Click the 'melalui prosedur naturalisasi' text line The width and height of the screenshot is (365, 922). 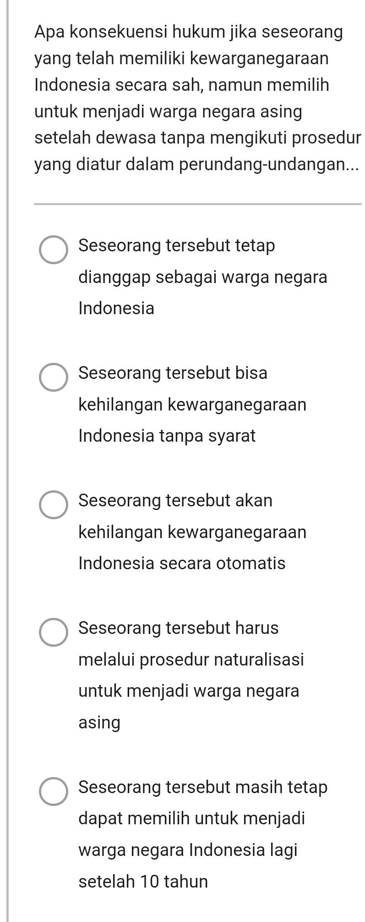191,660
